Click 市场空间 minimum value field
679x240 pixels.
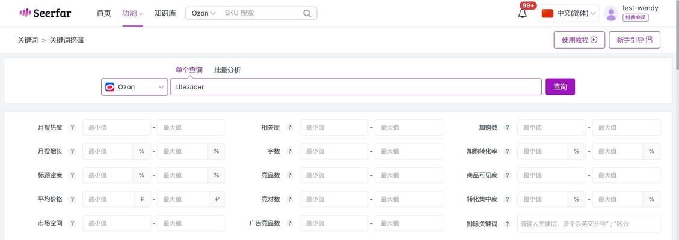coord(117,223)
